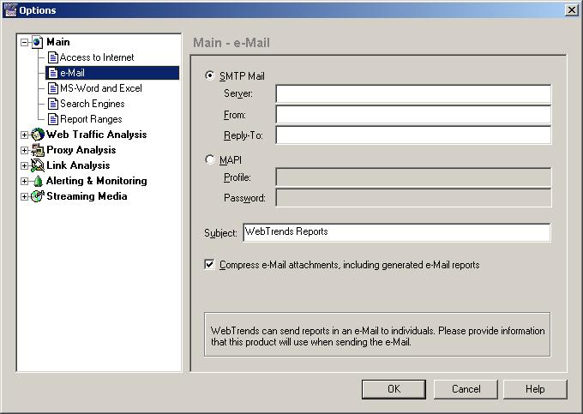The image size is (583, 414).
Task: Expand the Web Traffic Analysis node
Action: [x=25, y=135]
